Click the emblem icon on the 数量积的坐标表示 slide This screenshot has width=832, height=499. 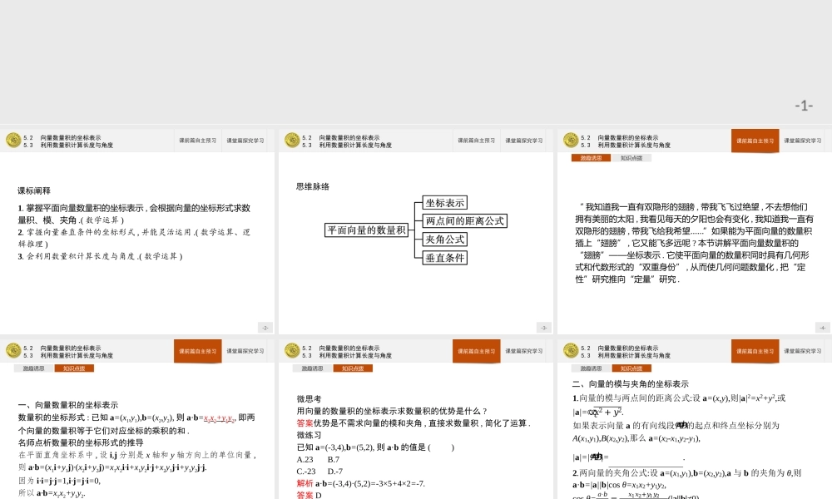12,350
